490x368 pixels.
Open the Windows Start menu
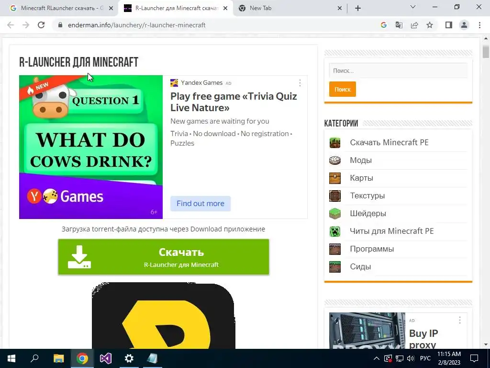(11, 358)
